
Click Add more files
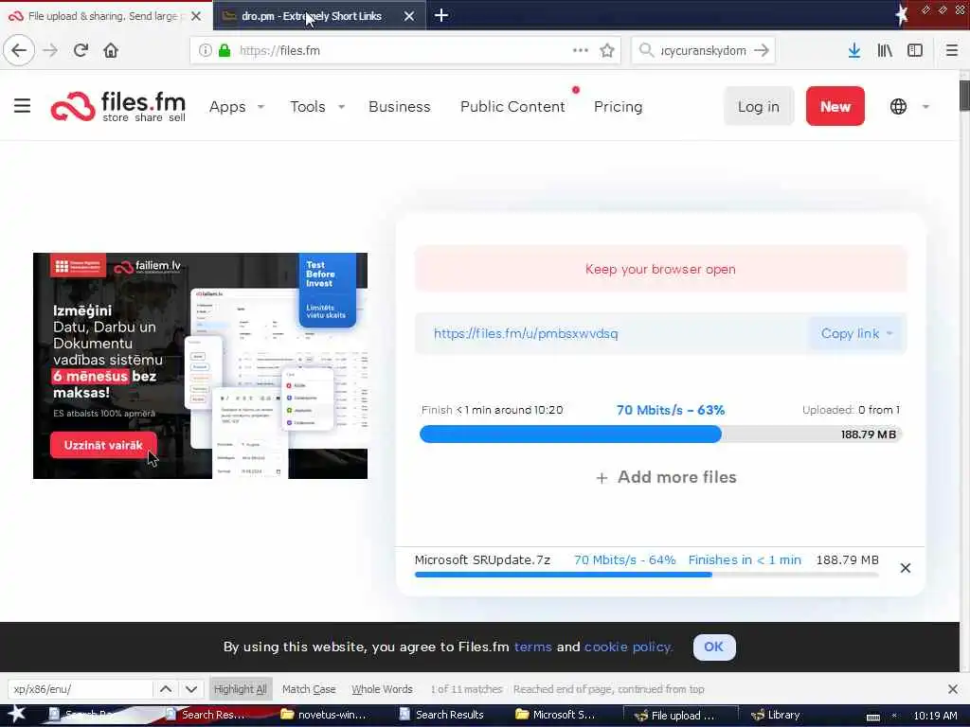666,477
